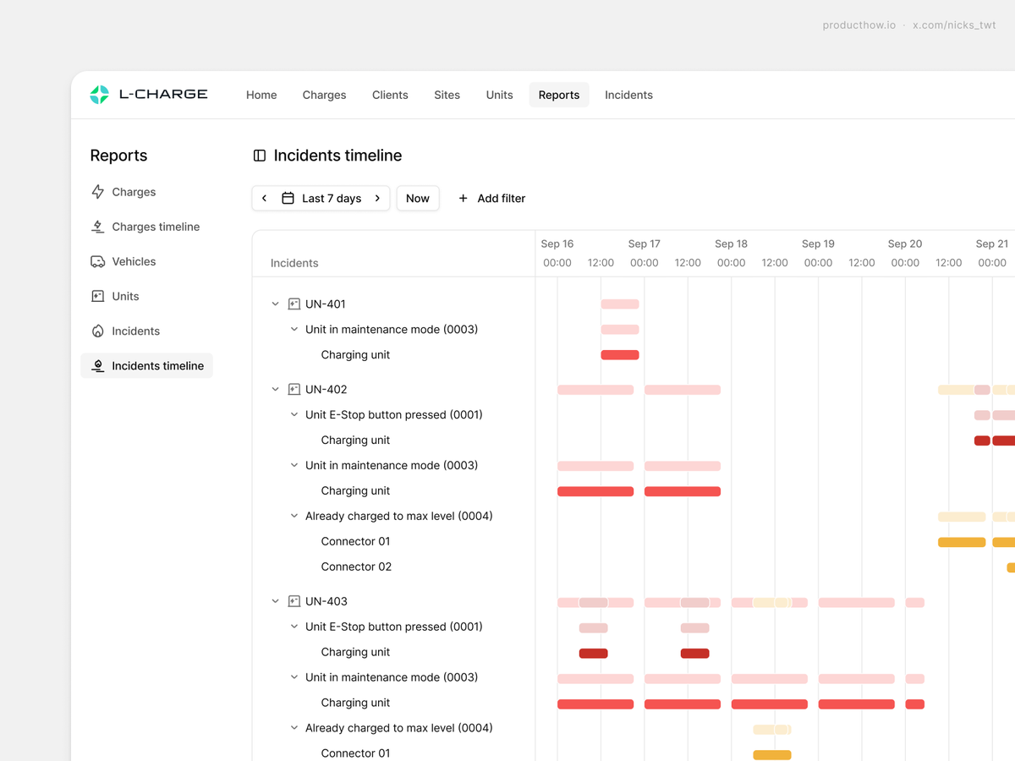Image resolution: width=1015 pixels, height=761 pixels.
Task: Collapse UN-403 Already charged to max level (0004)
Action: coord(294,728)
